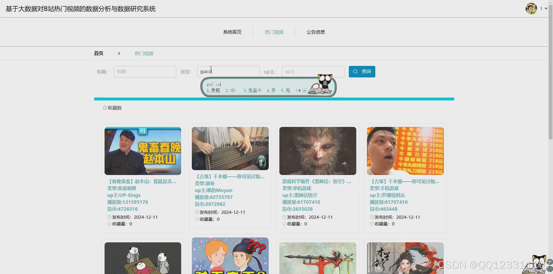Open the panda cartoon video thumbnail
The height and width of the screenshot is (274, 553).
click(143, 258)
